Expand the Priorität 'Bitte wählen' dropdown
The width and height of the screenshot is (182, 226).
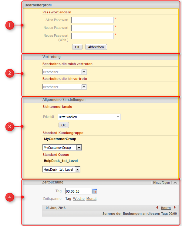point(89,117)
